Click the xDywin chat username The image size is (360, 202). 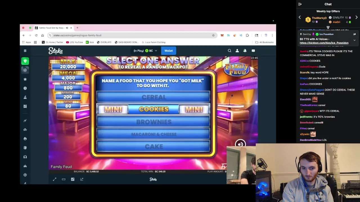304,134
